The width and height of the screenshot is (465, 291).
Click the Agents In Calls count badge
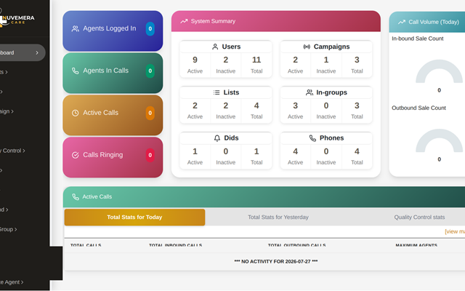pyautogui.click(x=150, y=71)
